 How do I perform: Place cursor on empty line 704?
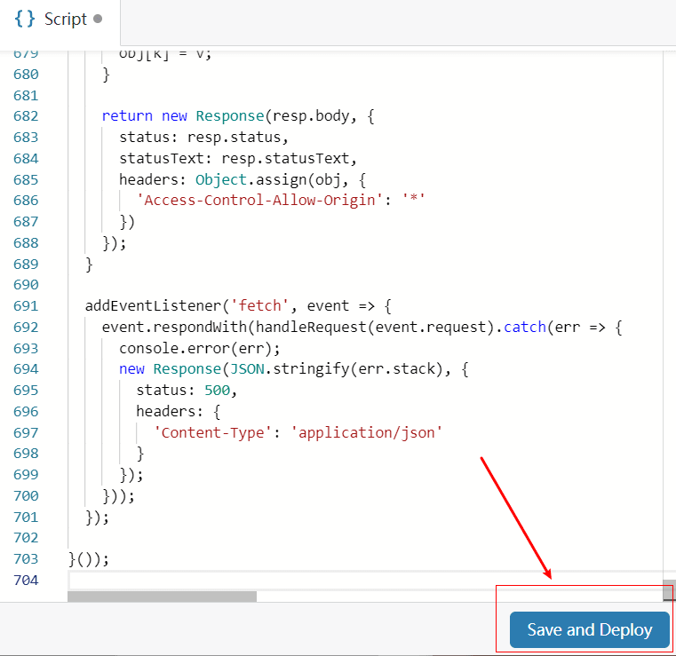pyautogui.click(x=355, y=581)
